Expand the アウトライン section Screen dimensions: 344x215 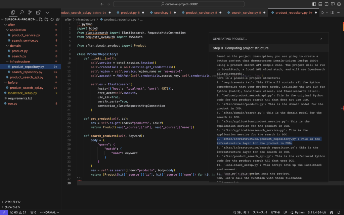(31, 202)
